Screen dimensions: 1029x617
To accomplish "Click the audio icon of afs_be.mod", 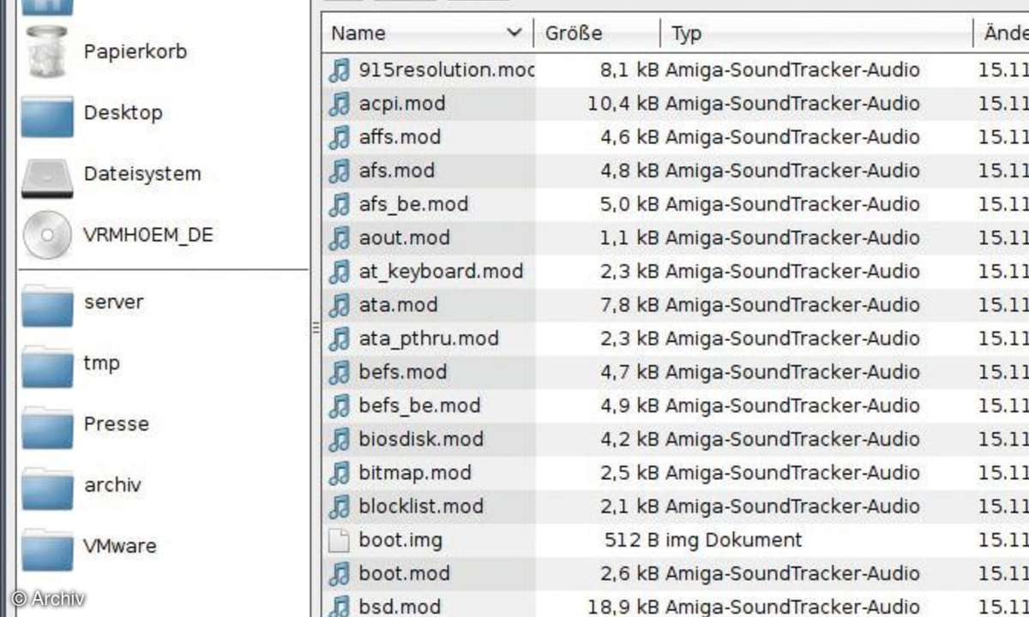I will [340, 204].
